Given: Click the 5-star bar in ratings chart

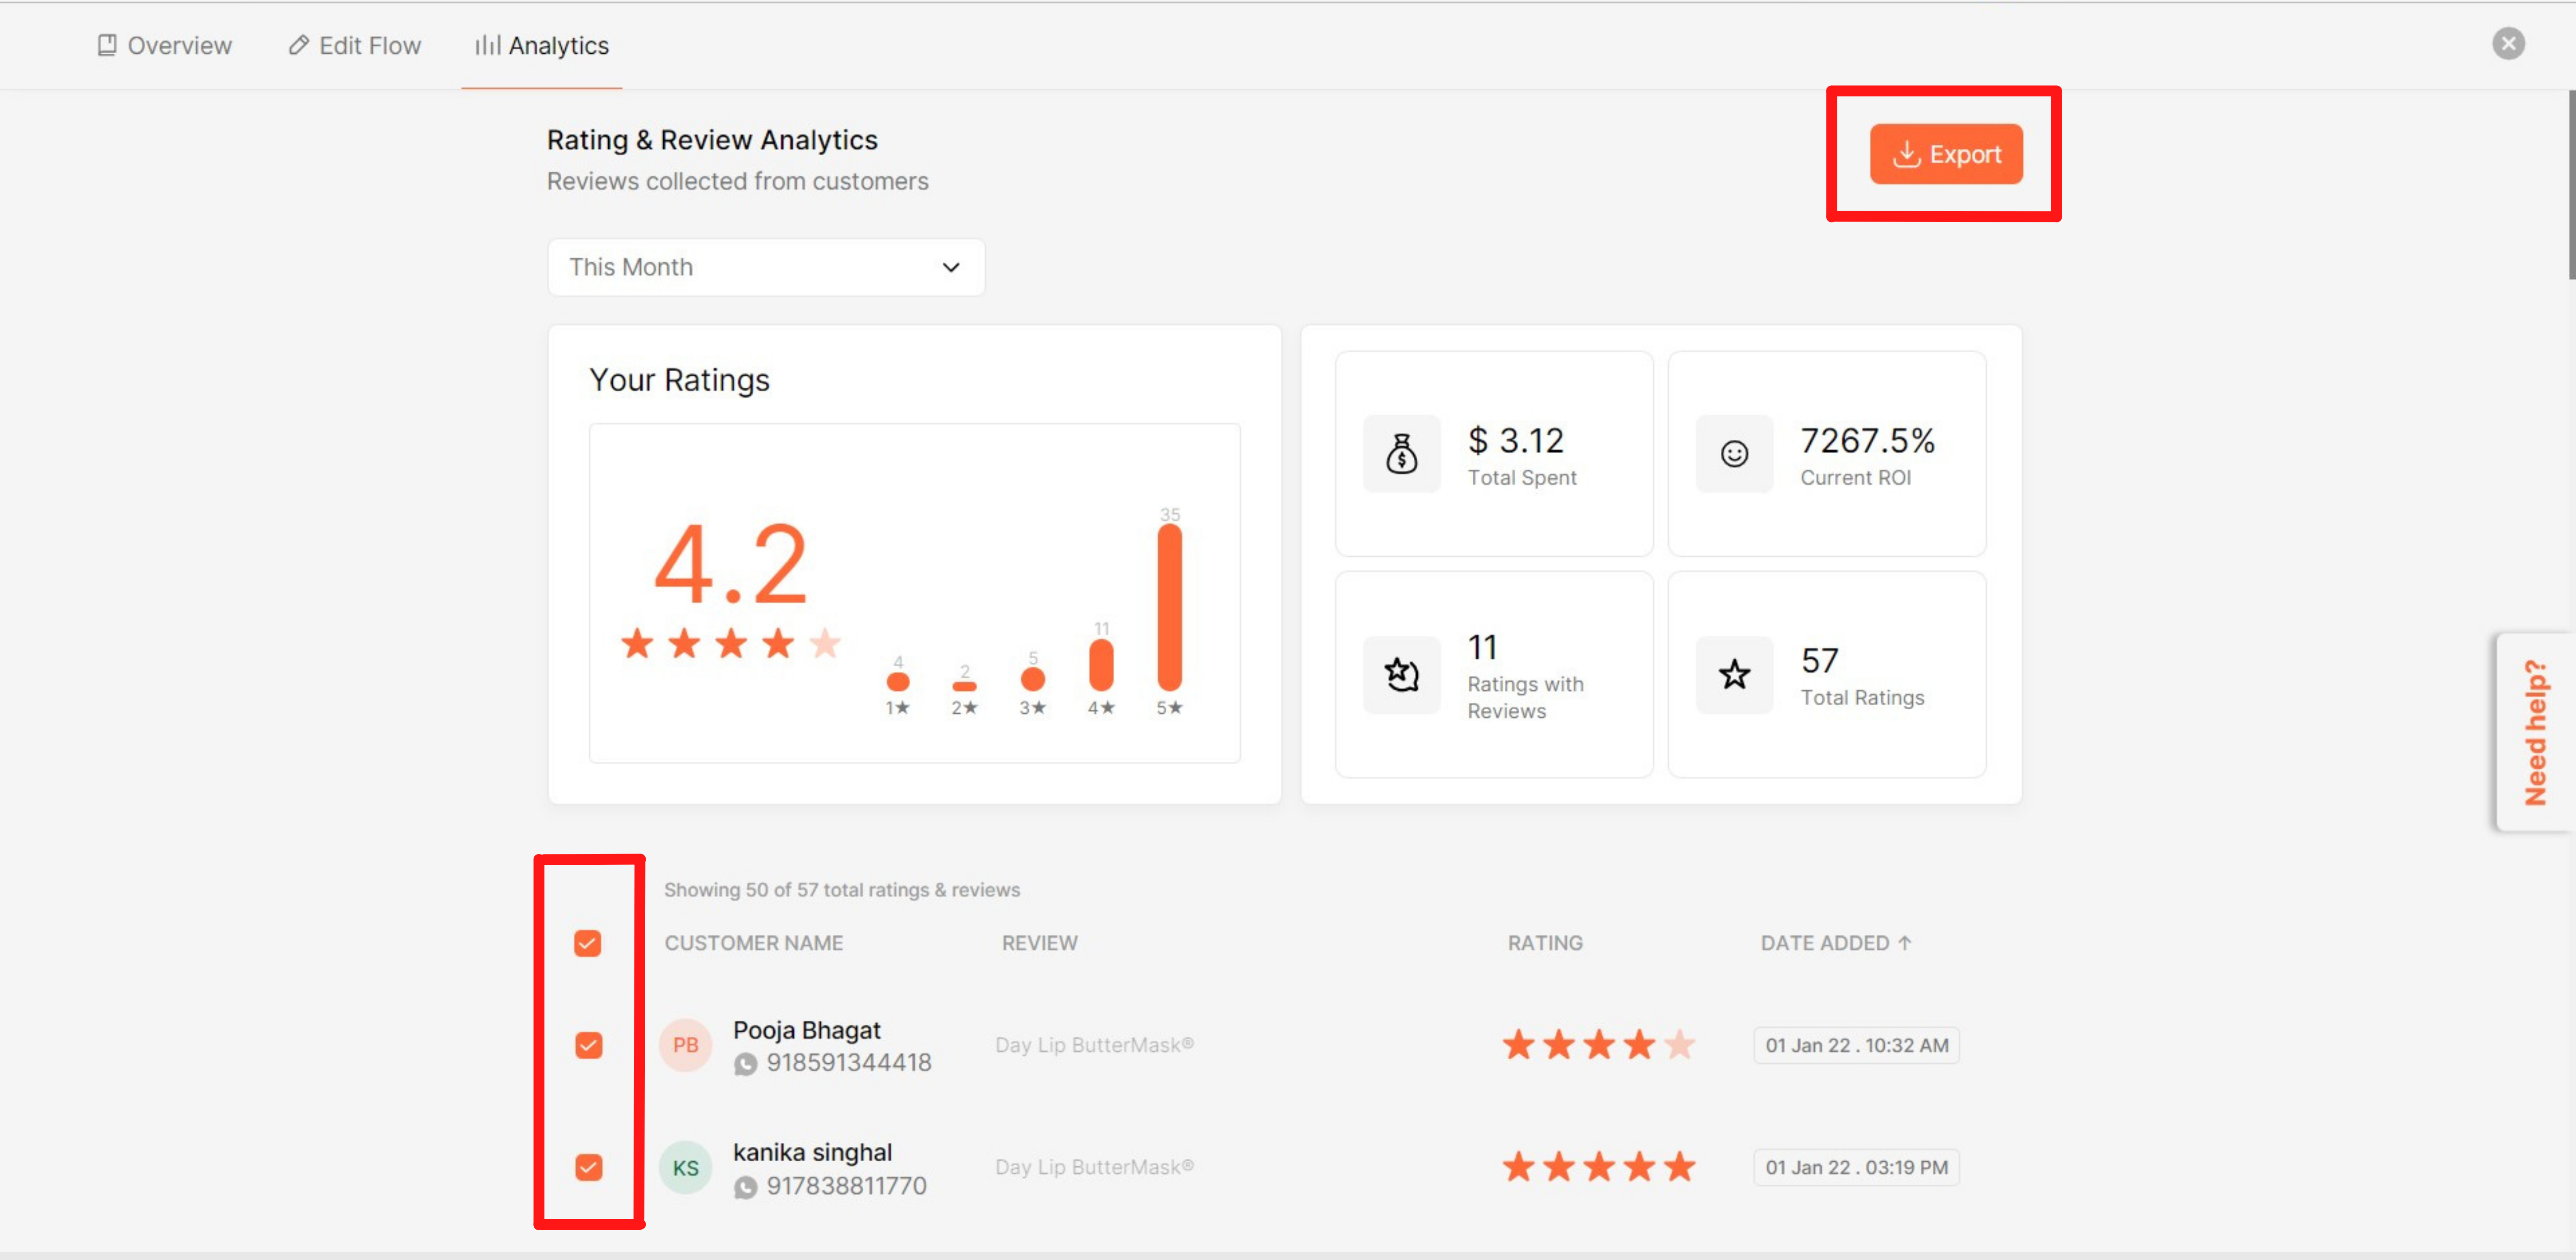Looking at the screenshot, I should pos(1169,607).
